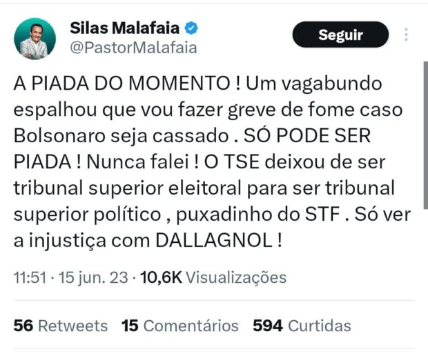Image resolution: width=428 pixels, height=356 pixels.
Task: Click the 15 jun. 23 date
Action: pos(94,277)
